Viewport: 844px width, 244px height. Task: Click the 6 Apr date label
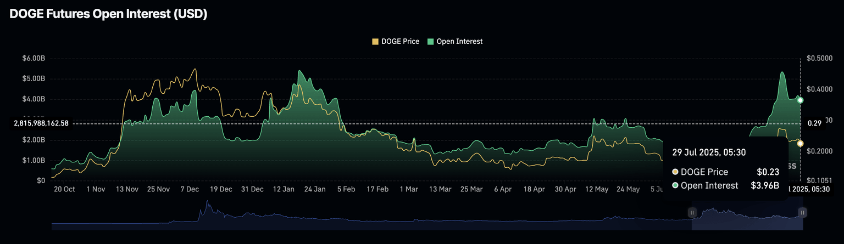(503, 189)
